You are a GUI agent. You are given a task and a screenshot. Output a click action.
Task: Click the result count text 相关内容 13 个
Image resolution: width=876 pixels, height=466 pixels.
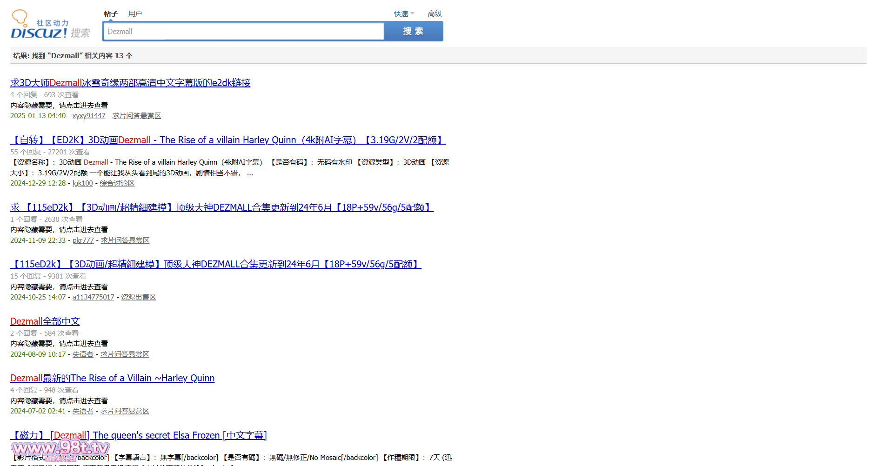[x=108, y=56]
